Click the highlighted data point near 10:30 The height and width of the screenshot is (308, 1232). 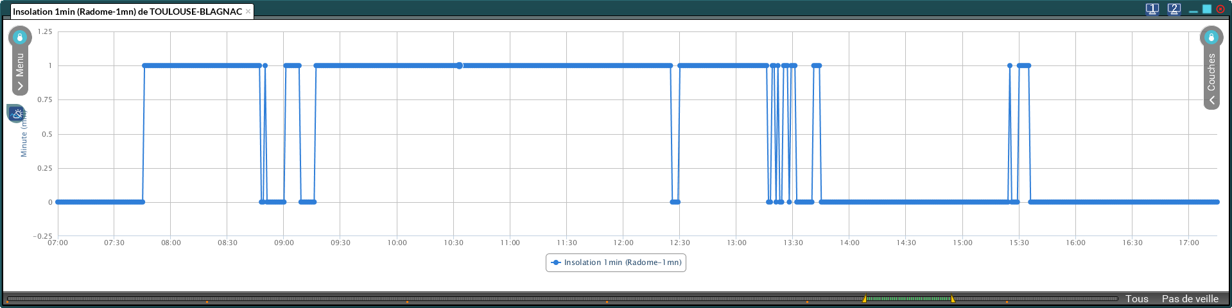[459, 65]
